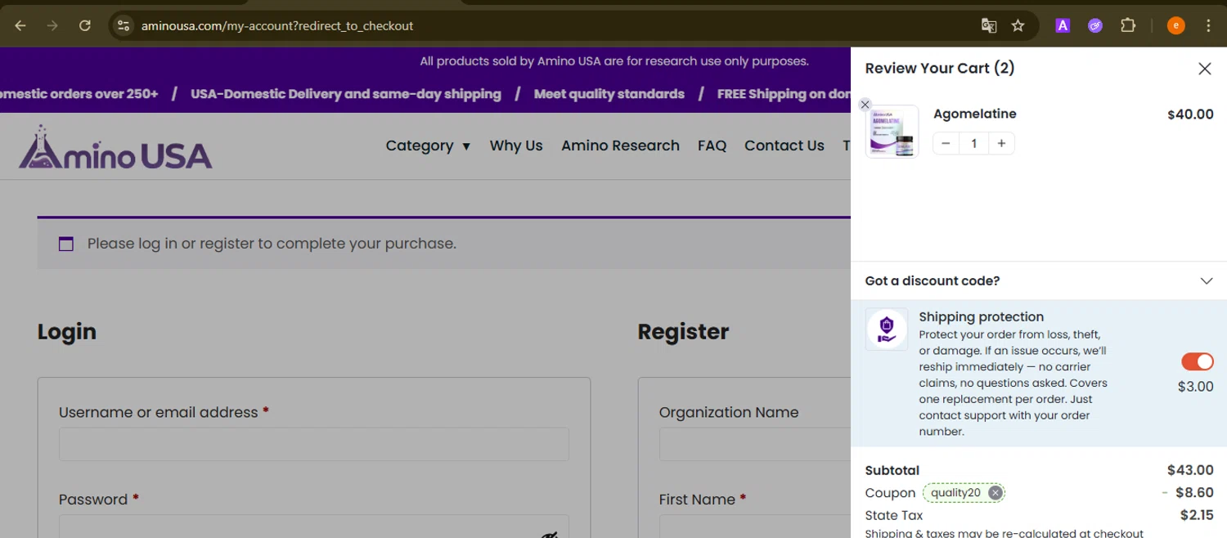Decrease Agomelatine quantity with minus button
Viewport: 1227px width, 538px height.
(946, 143)
